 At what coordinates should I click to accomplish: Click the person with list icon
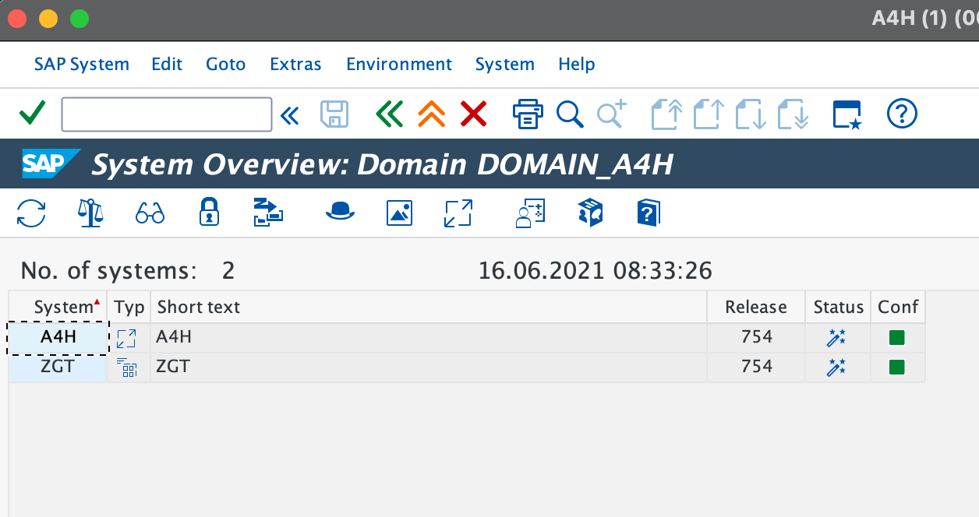[530, 213]
